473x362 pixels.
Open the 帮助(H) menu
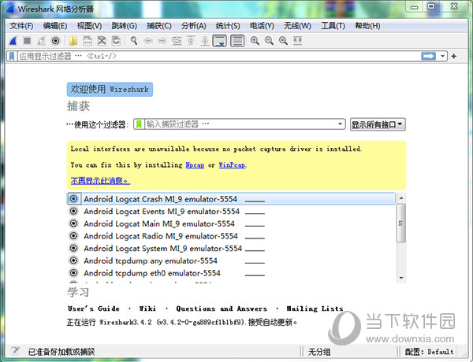(367, 26)
